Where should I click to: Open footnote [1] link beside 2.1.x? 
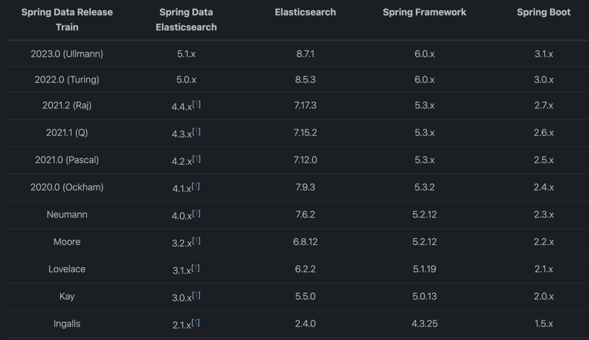click(x=196, y=322)
